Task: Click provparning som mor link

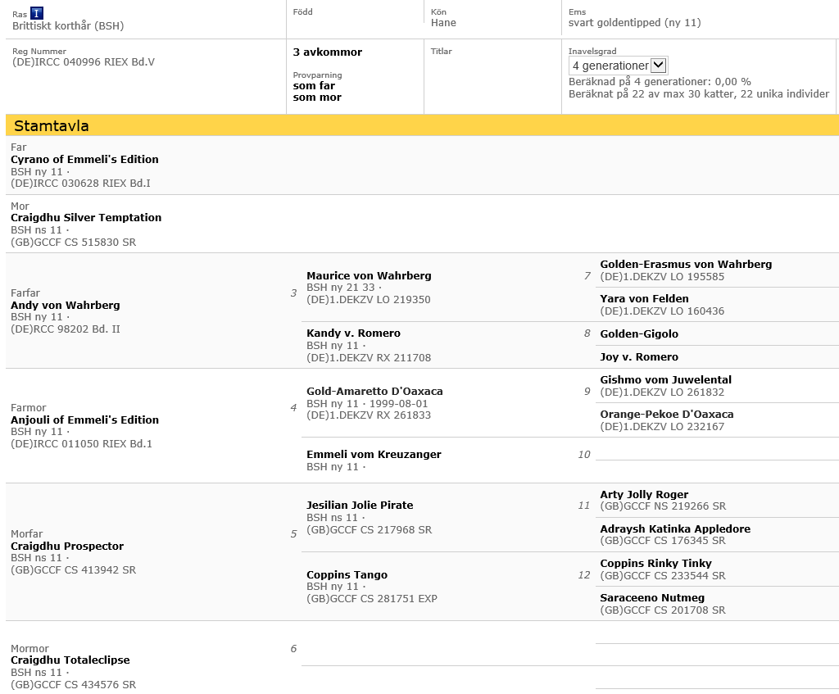Action: (x=317, y=98)
